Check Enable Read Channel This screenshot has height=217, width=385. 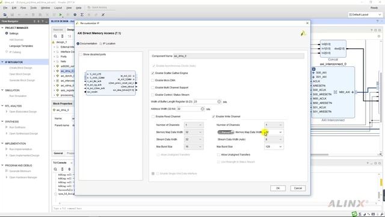[153, 116]
